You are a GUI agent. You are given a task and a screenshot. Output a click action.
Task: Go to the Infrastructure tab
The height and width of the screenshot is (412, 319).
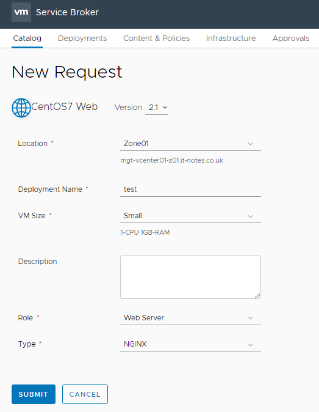(231, 39)
